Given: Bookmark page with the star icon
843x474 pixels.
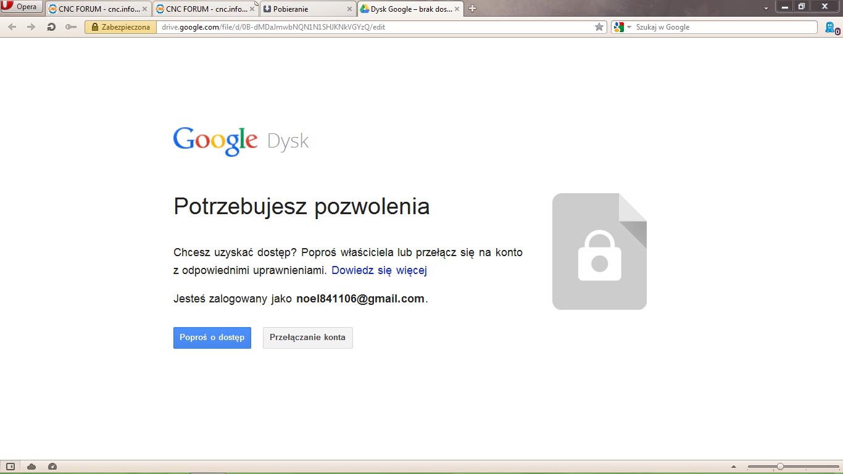Looking at the screenshot, I should click(599, 27).
